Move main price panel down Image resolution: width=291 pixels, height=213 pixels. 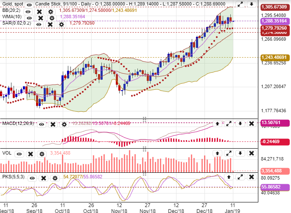tap(251, 5)
